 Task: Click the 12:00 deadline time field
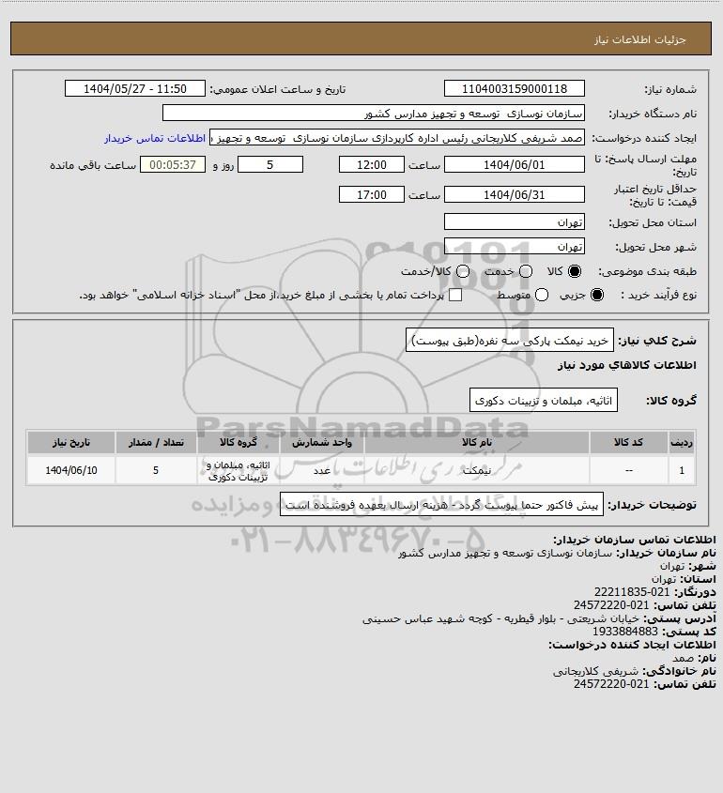372,165
